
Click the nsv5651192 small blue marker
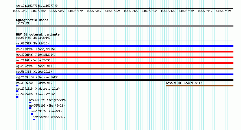tap(30, 108)
